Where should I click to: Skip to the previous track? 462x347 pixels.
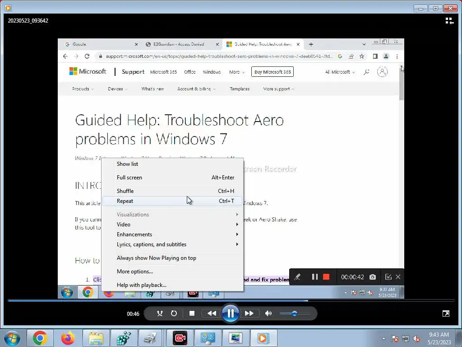pyautogui.click(x=212, y=314)
